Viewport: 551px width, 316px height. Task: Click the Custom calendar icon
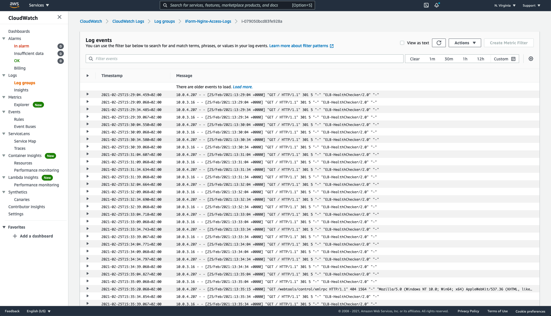513,59
